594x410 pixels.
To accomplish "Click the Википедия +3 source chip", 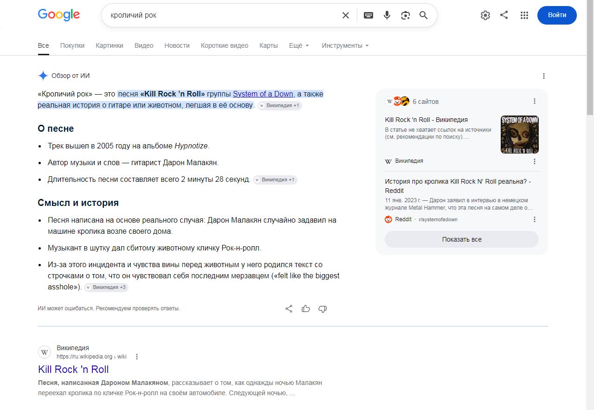I will pyautogui.click(x=106, y=288).
